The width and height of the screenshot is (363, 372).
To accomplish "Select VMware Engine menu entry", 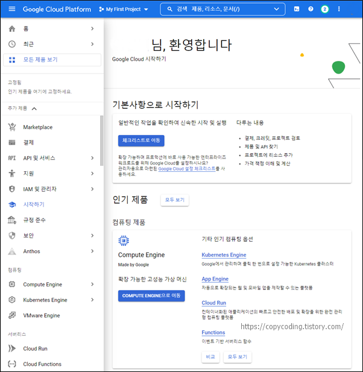I will click(x=52, y=315).
